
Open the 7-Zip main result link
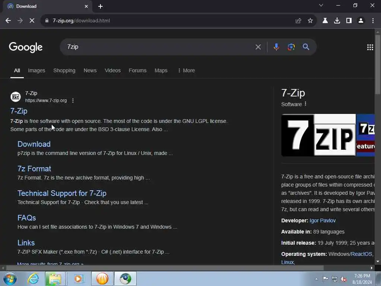pos(19,111)
